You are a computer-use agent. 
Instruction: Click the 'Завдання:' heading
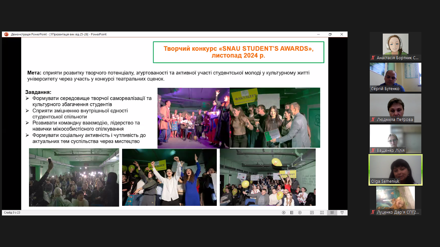[38, 92]
